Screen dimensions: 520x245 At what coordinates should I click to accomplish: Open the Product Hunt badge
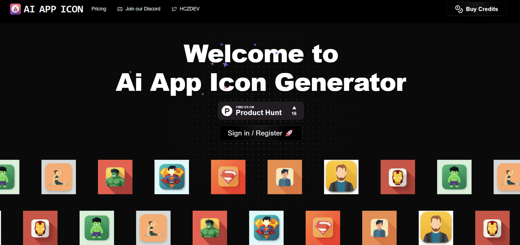(x=261, y=111)
